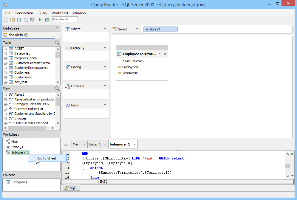Select the Customers table
Screen dimensions: 297x200
(x=22, y=72)
